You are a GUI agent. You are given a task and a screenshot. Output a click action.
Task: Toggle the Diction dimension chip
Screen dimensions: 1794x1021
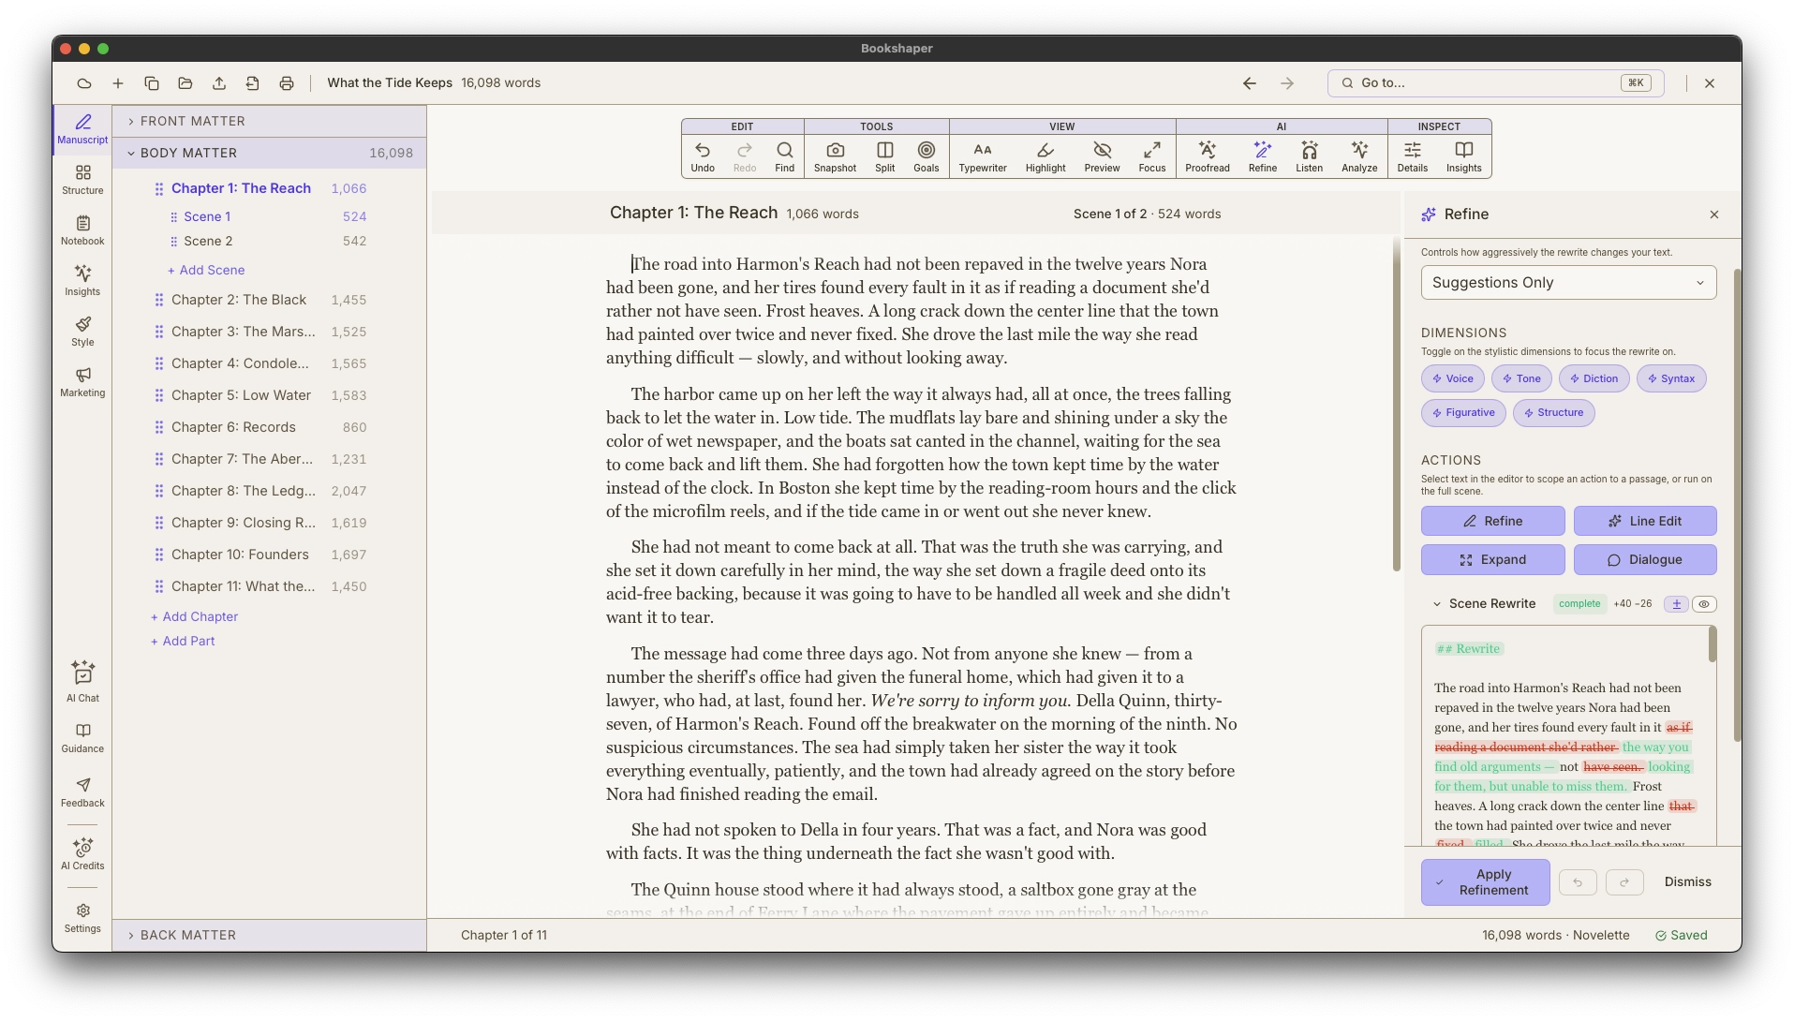pos(1594,378)
